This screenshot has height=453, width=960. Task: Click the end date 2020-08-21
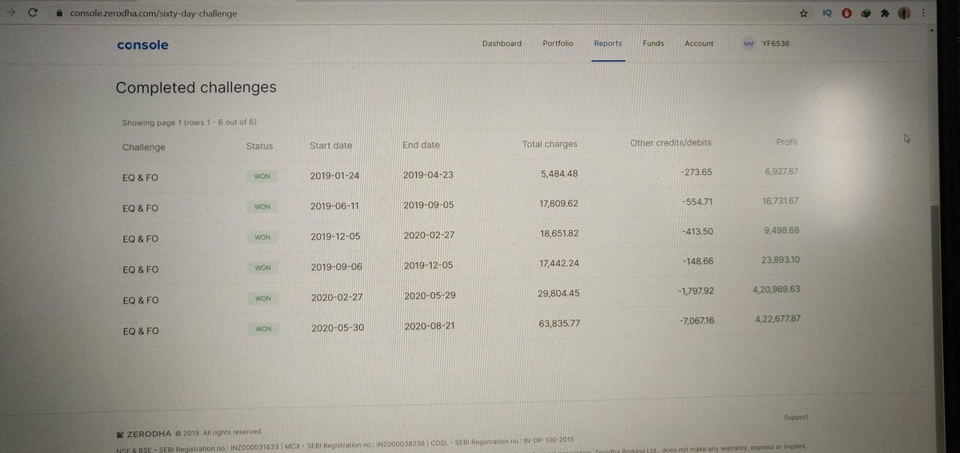pos(430,326)
